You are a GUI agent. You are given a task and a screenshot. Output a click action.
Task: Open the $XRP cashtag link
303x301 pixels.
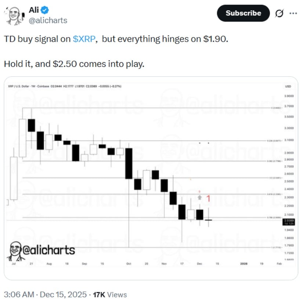point(85,39)
